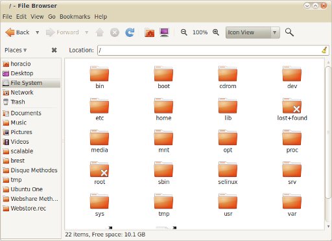332x241 pixels.
Task: Click the Stop loading icon
Action: (x=115, y=32)
